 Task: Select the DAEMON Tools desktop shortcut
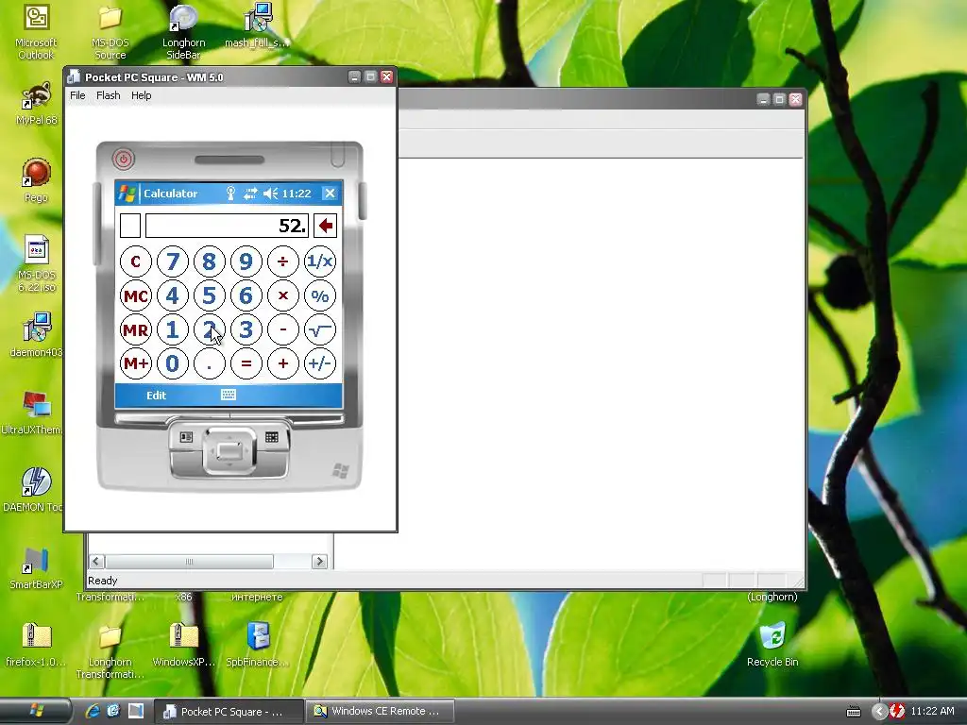pos(35,490)
